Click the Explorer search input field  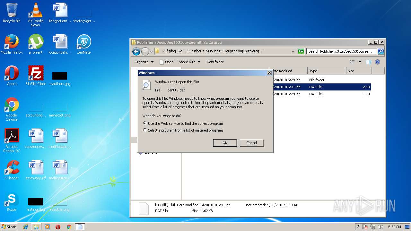(341, 51)
